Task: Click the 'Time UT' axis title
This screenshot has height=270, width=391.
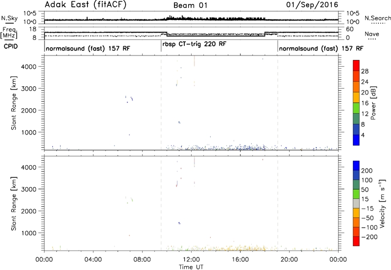Action: (x=191, y=267)
